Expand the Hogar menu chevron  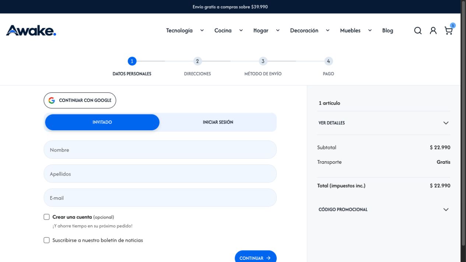pos(278,31)
